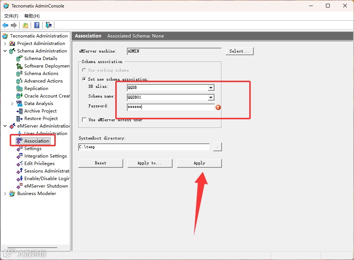
Task: Click the eMServer Administration node icon
Action: 12,126
